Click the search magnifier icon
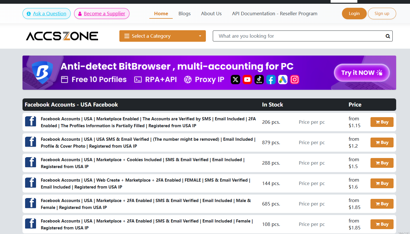Screen dimensions: 410x234 [388, 36]
